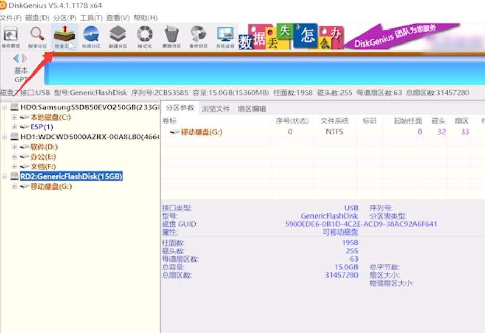Image resolution: width=485 pixels, height=333 pixels.
Task: Click the disk GUID value 5900EDE6-0B1D-4C2E-ACD9-38AC92A6F641
Action: tap(361, 224)
